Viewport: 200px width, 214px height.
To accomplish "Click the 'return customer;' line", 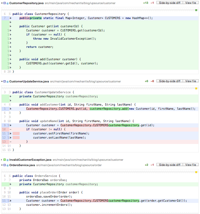I will pyautogui.click(x=39, y=47).
